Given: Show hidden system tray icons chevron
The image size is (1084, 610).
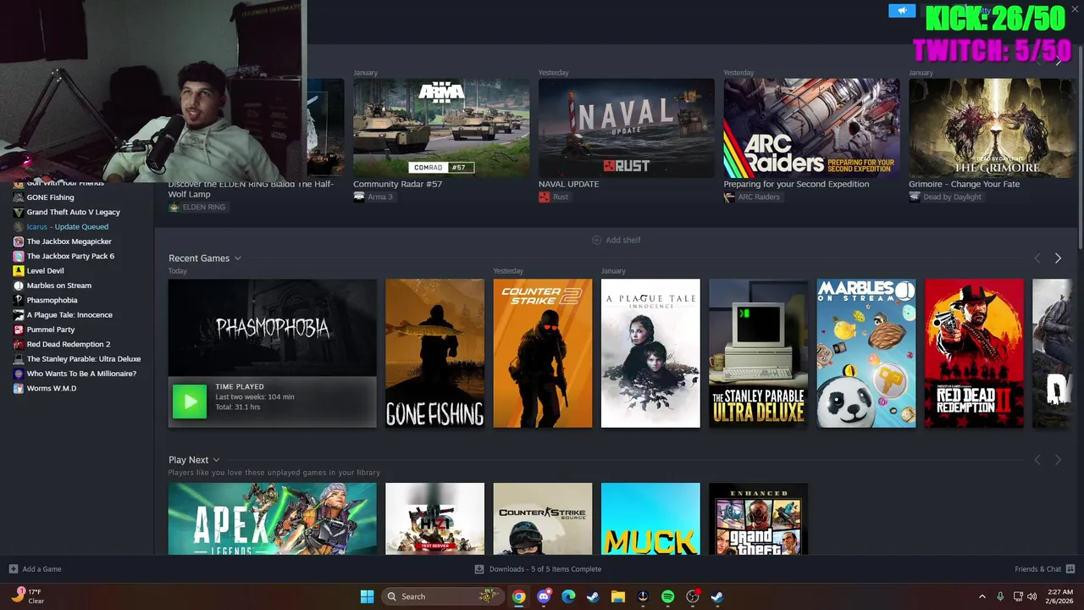Looking at the screenshot, I should point(982,596).
